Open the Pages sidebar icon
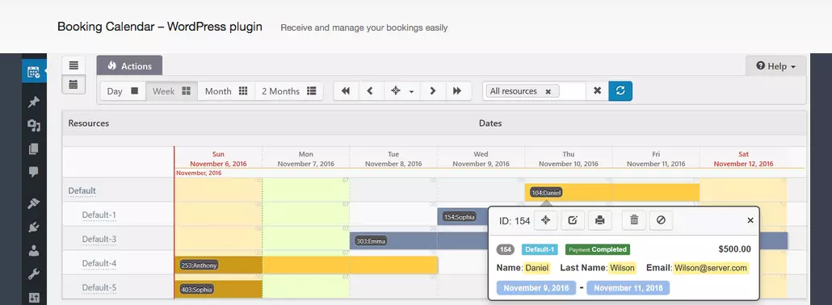 click(34, 149)
